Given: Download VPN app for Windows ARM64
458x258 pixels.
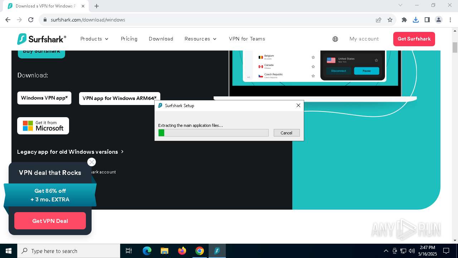Looking at the screenshot, I should click(120, 98).
